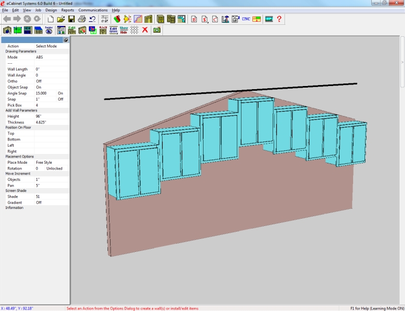Viewport: 405px width, 311px height.
Task: Toggle the Object Snap On value
Action: 39,88
